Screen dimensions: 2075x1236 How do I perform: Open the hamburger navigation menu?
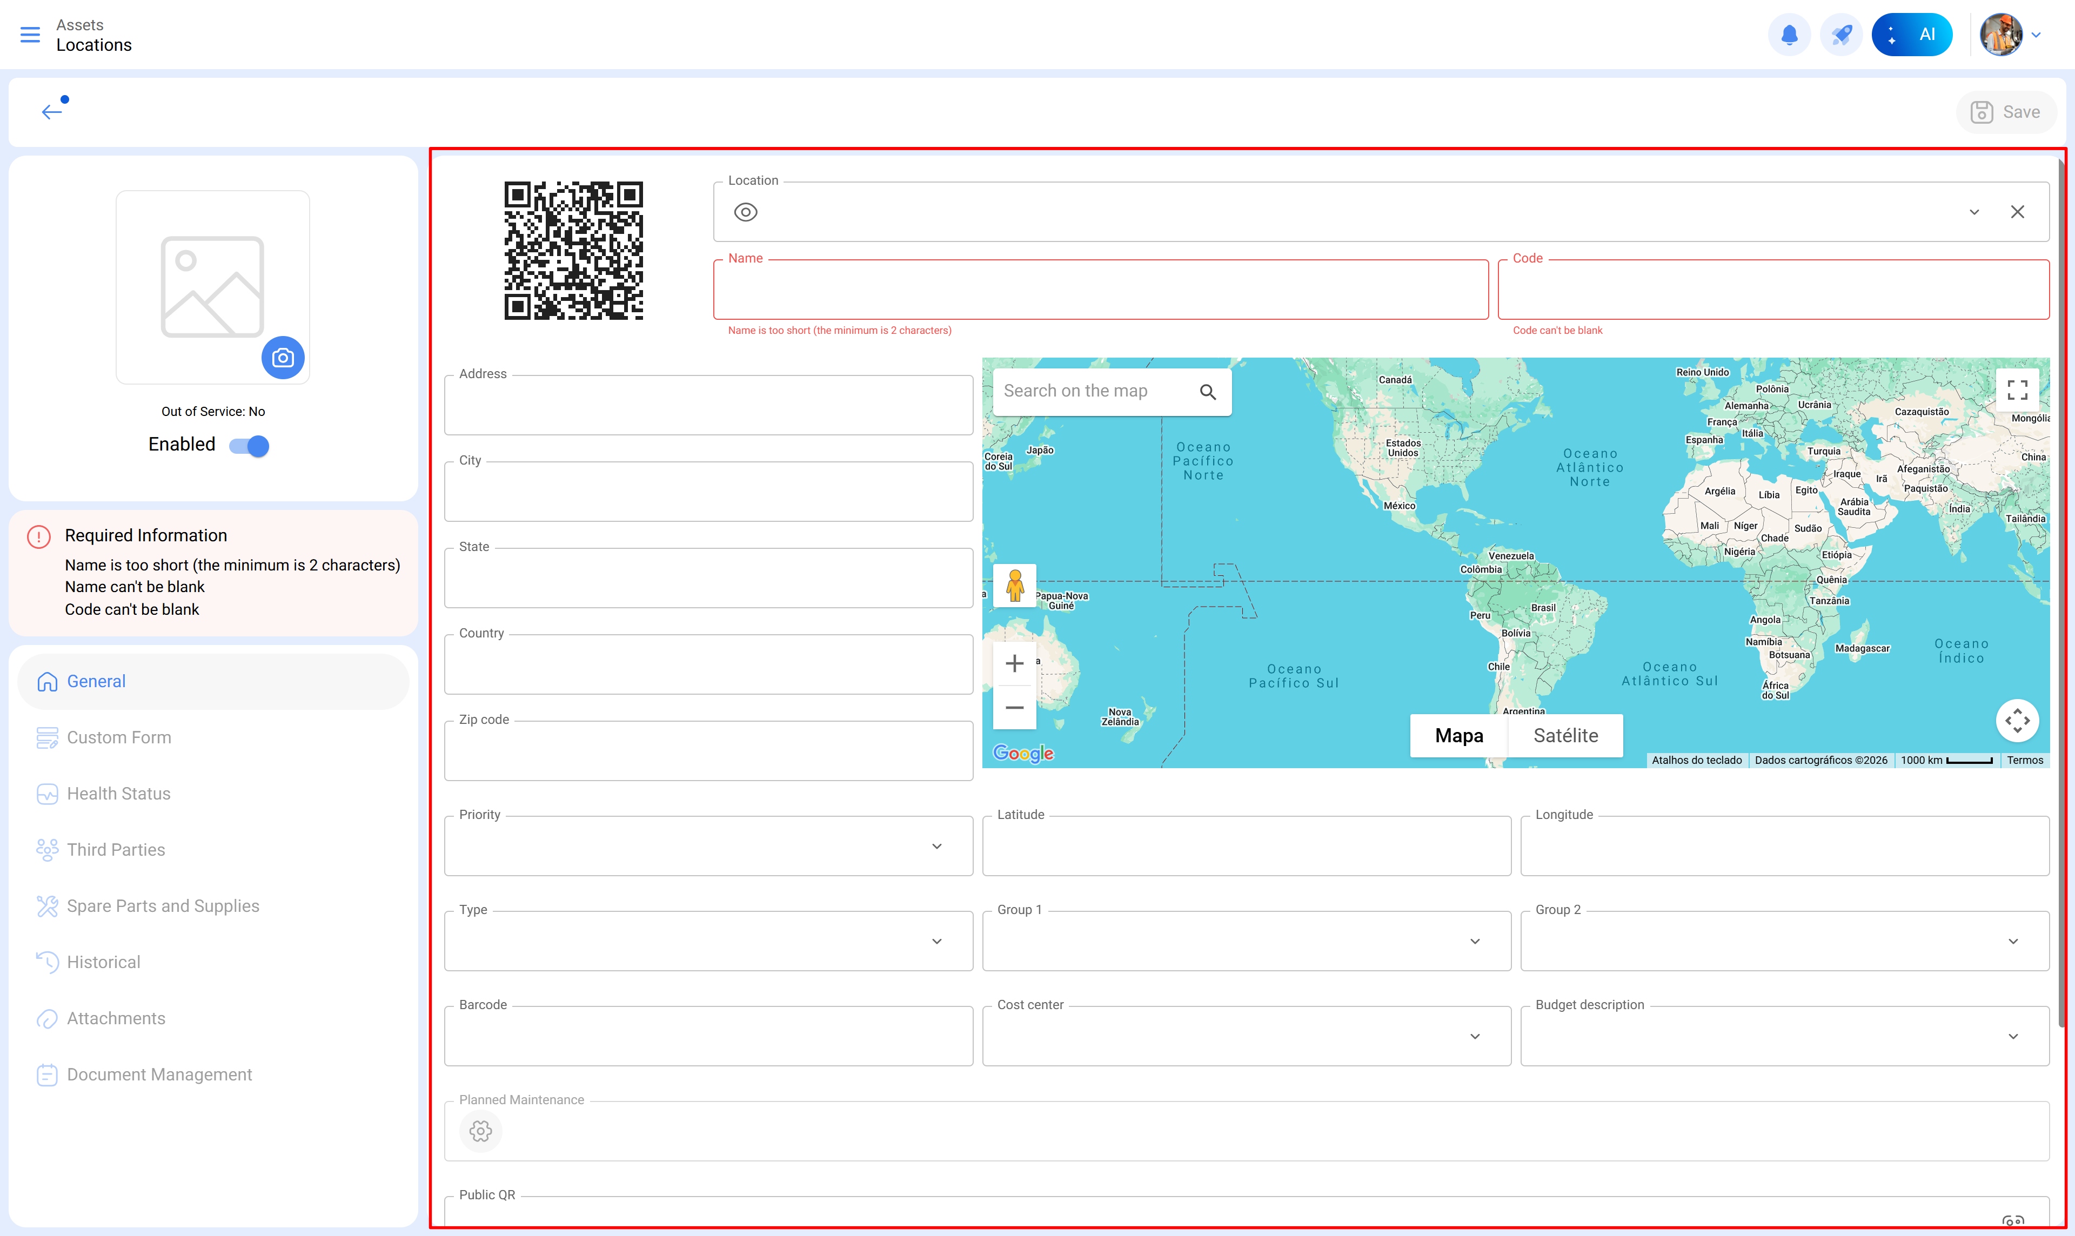pos(30,35)
